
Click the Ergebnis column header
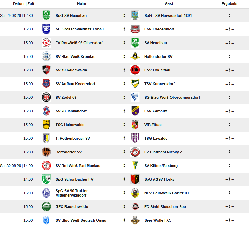pos(229,4)
